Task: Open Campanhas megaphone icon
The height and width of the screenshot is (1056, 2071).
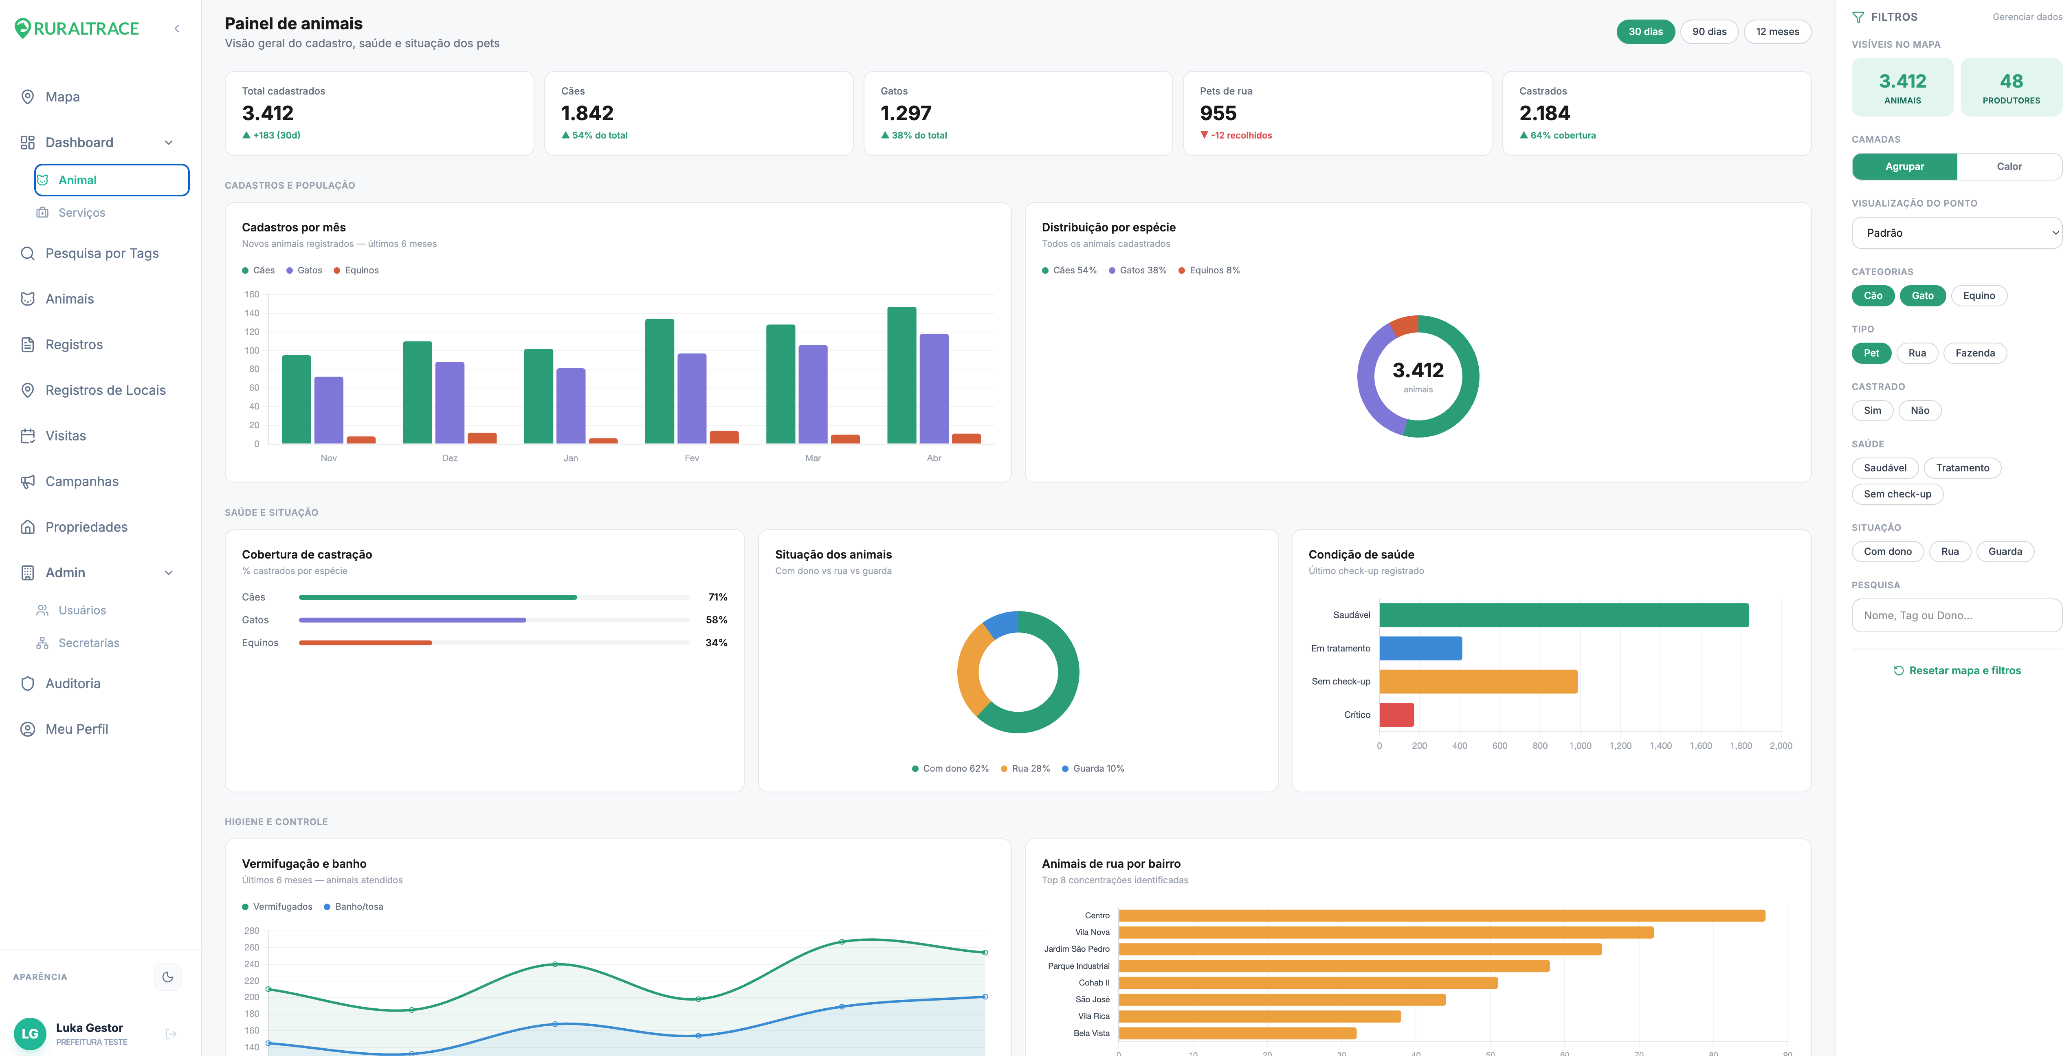Action: pyautogui.click(x=27, y=481)
